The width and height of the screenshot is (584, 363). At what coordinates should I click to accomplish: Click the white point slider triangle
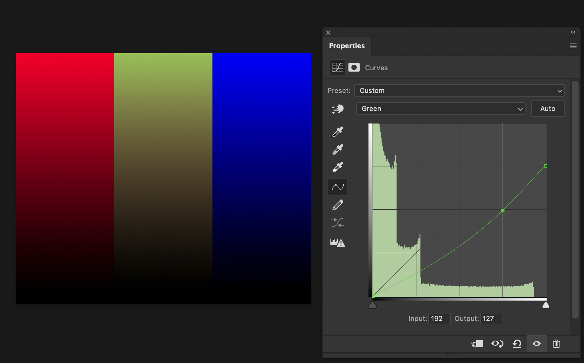click(546, 305)
